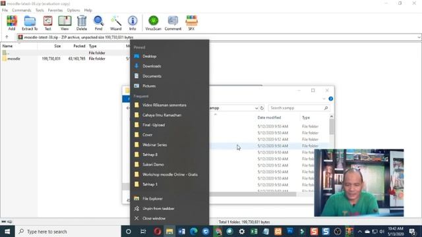This screenshot has width=422, height=237.
Task: Open Excel from taskbar
Action: pyautogui.click(x=254, y=231)
